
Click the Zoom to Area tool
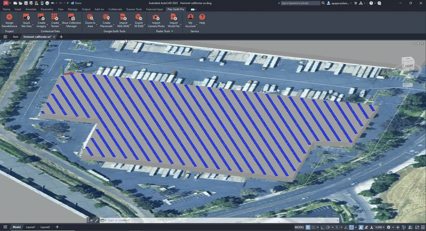pos(90,20)
